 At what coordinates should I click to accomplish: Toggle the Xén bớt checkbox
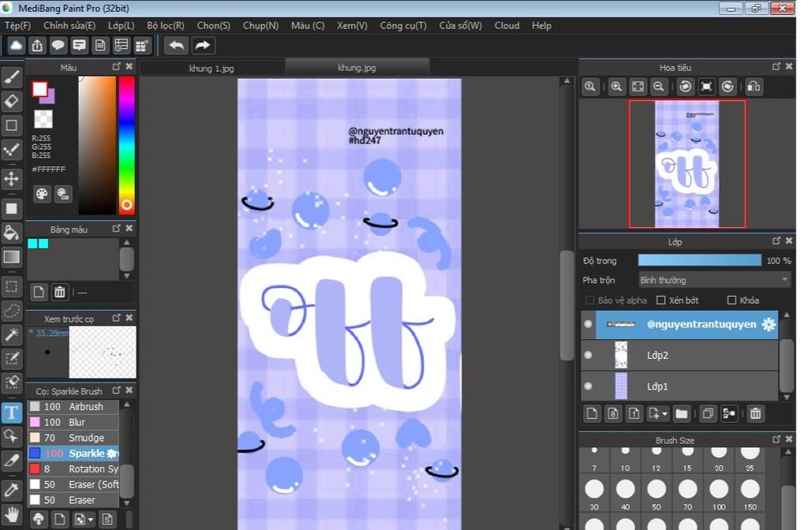661,300
